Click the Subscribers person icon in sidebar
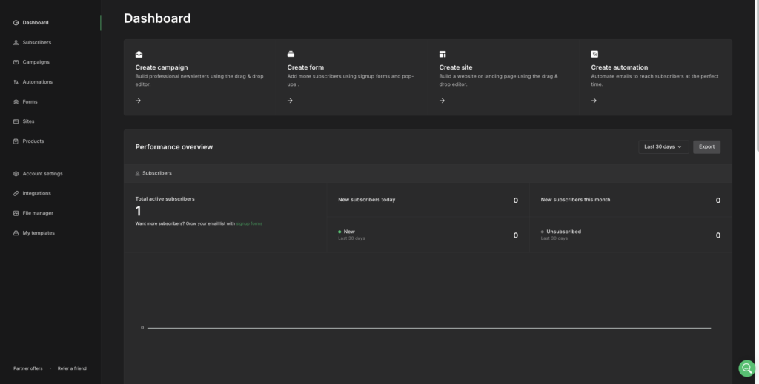Image resolution: width=759 pixels, height=384 pixels. coord(16,42)
